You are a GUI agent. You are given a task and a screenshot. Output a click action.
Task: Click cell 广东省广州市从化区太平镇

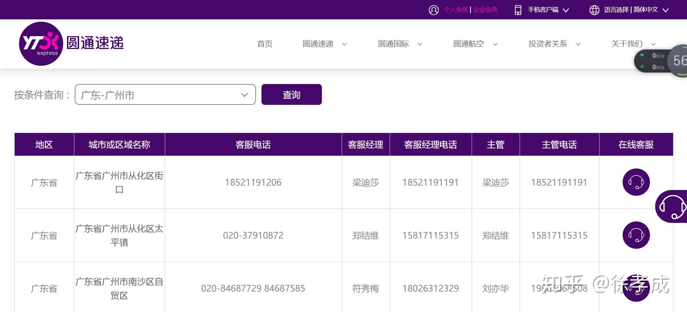click(x=119, y=235)
